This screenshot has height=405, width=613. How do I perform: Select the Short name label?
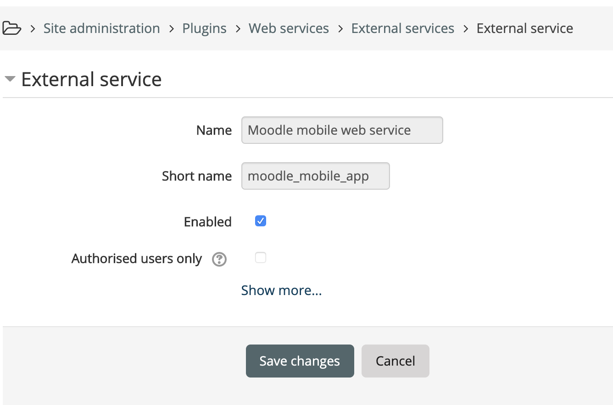pyautogui.click(x=197, y=176)
